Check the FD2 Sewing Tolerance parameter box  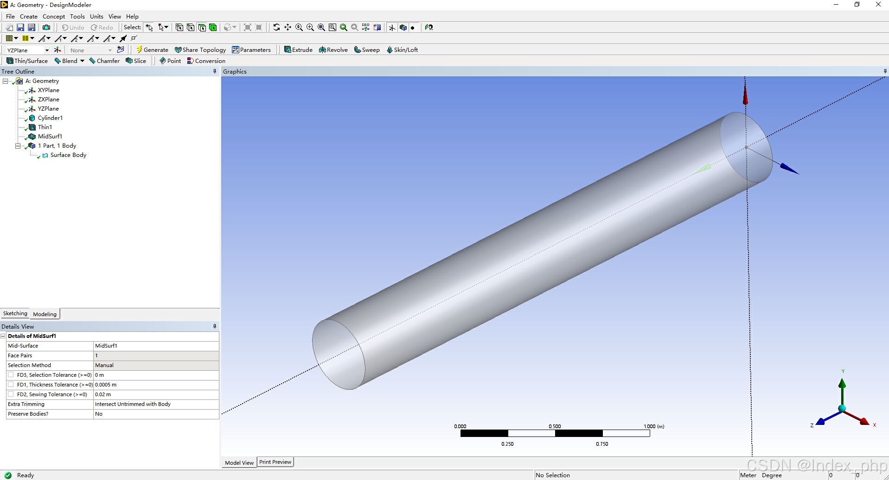point(11,394)
